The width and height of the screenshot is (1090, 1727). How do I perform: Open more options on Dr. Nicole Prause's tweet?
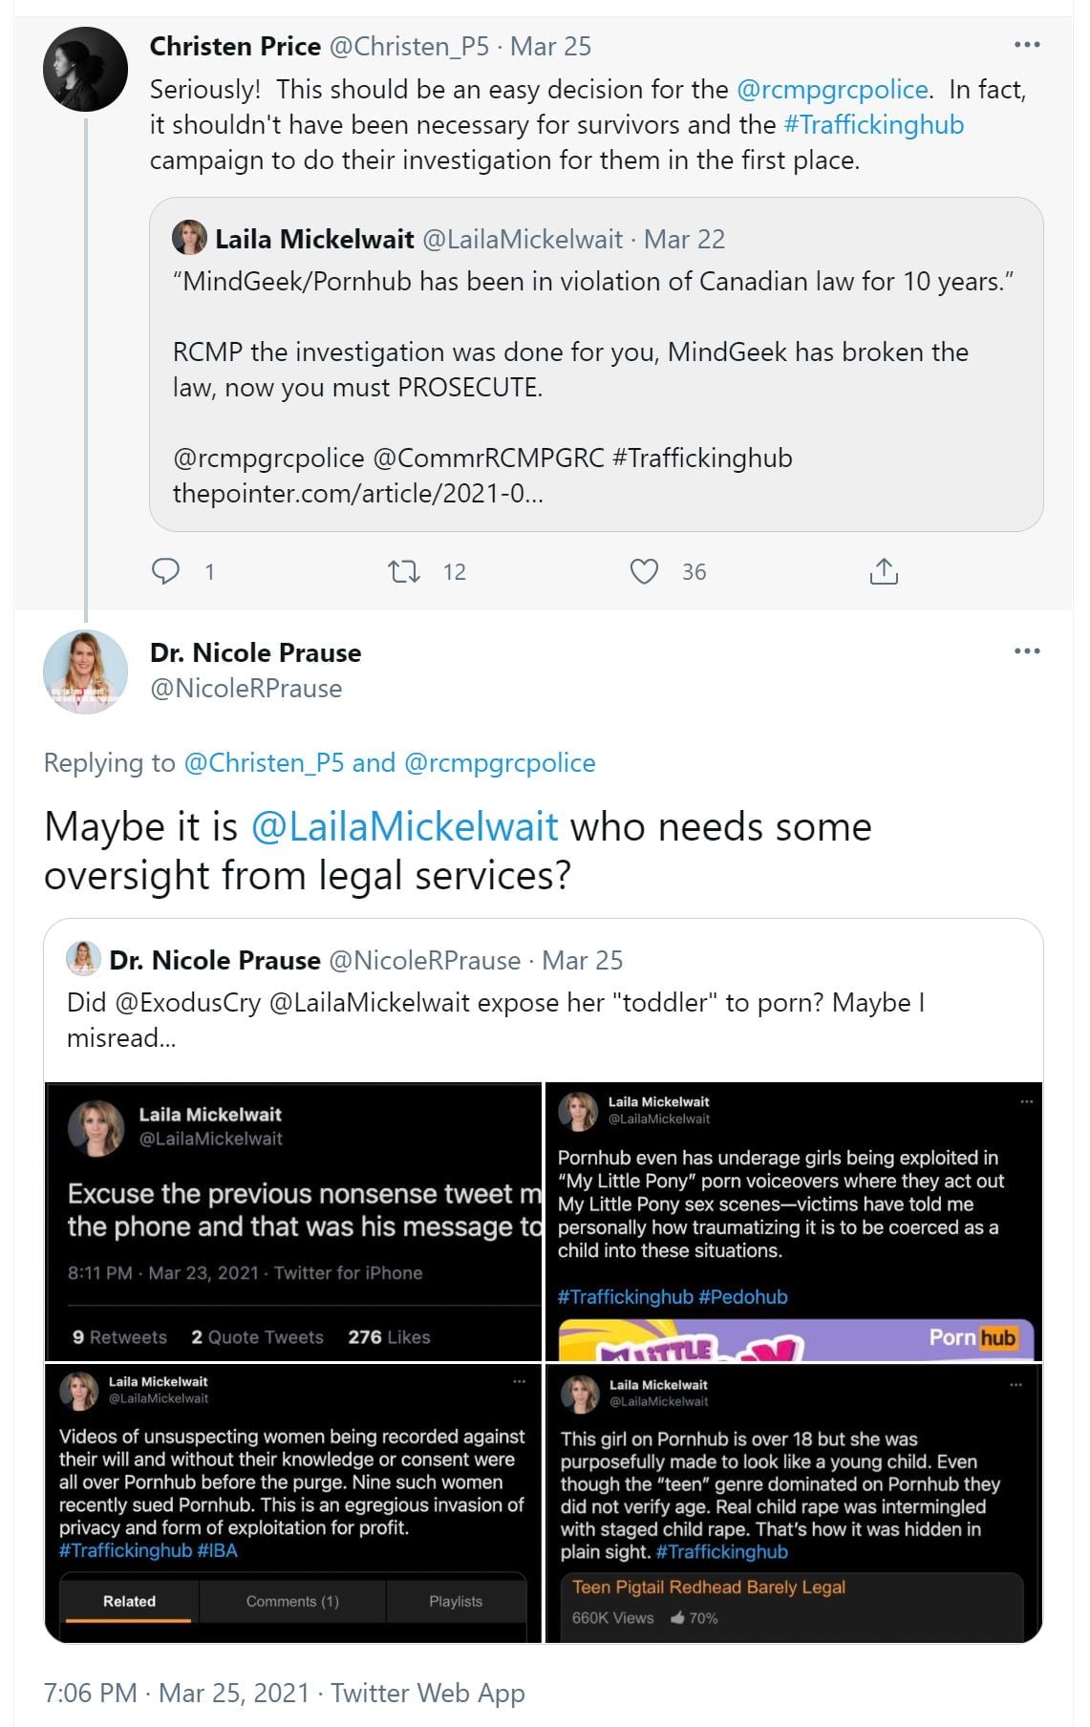(1027, 651)
